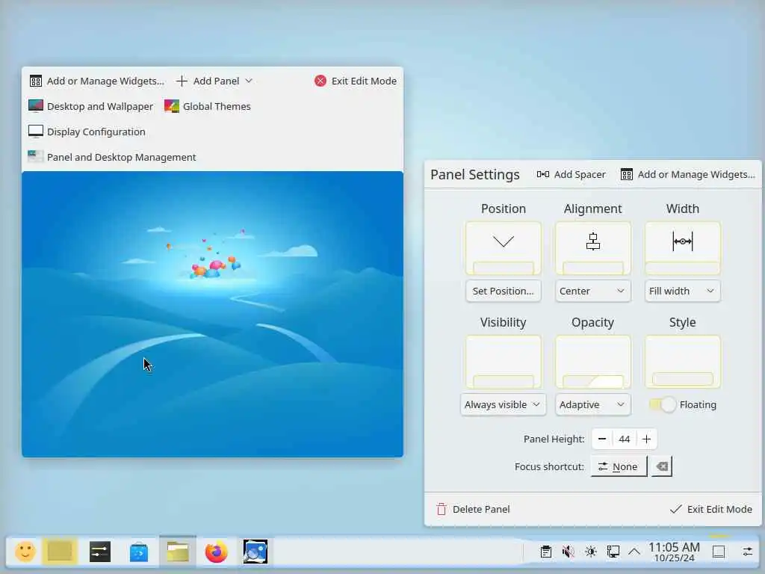Open the application launcher smiley icon
The image size is (765, 574).
click(25, 552)
